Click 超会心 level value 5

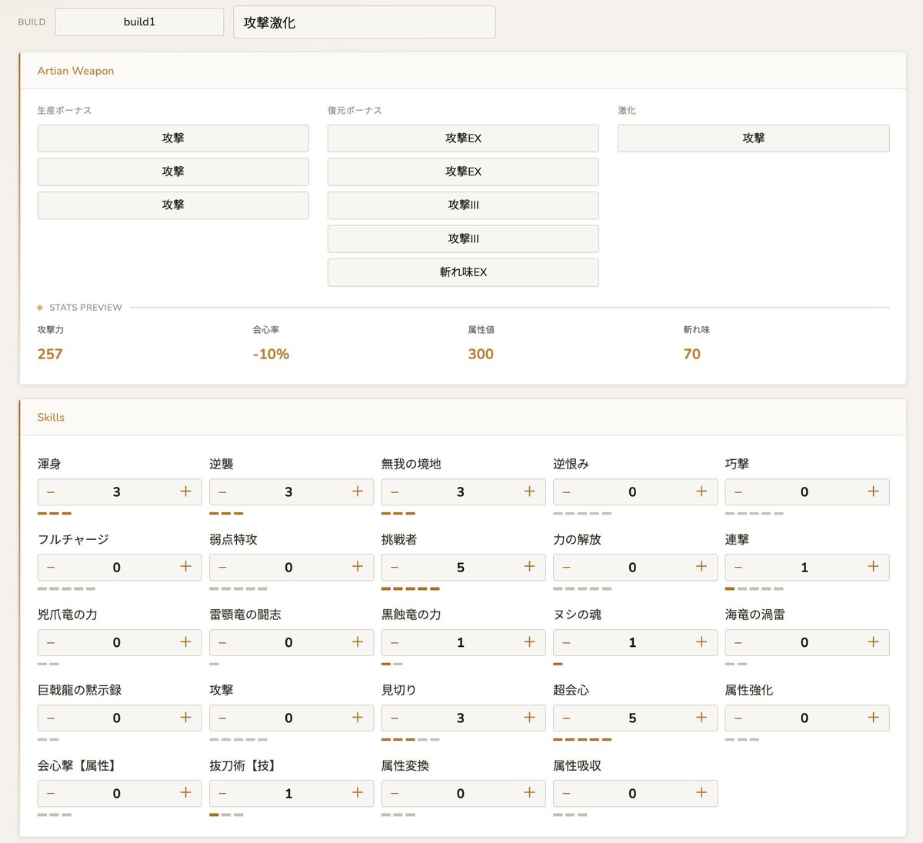click(632, 718)
